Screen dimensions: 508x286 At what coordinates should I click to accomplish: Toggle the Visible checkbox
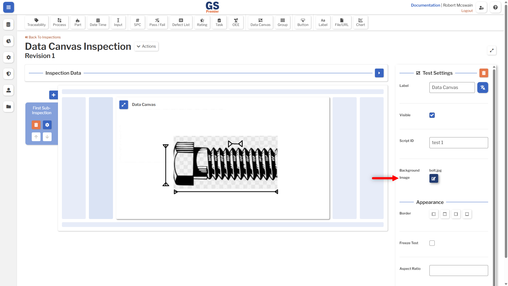432,115
